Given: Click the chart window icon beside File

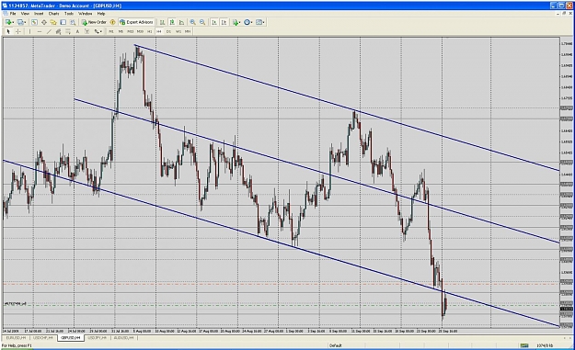Looking at the screenshot, I should (x=5, y=14).
